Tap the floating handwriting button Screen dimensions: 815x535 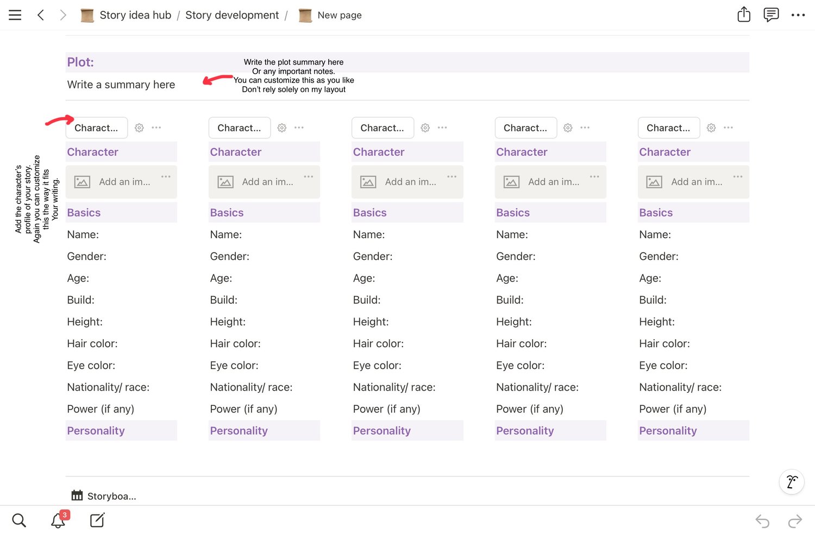coord(792,482)
